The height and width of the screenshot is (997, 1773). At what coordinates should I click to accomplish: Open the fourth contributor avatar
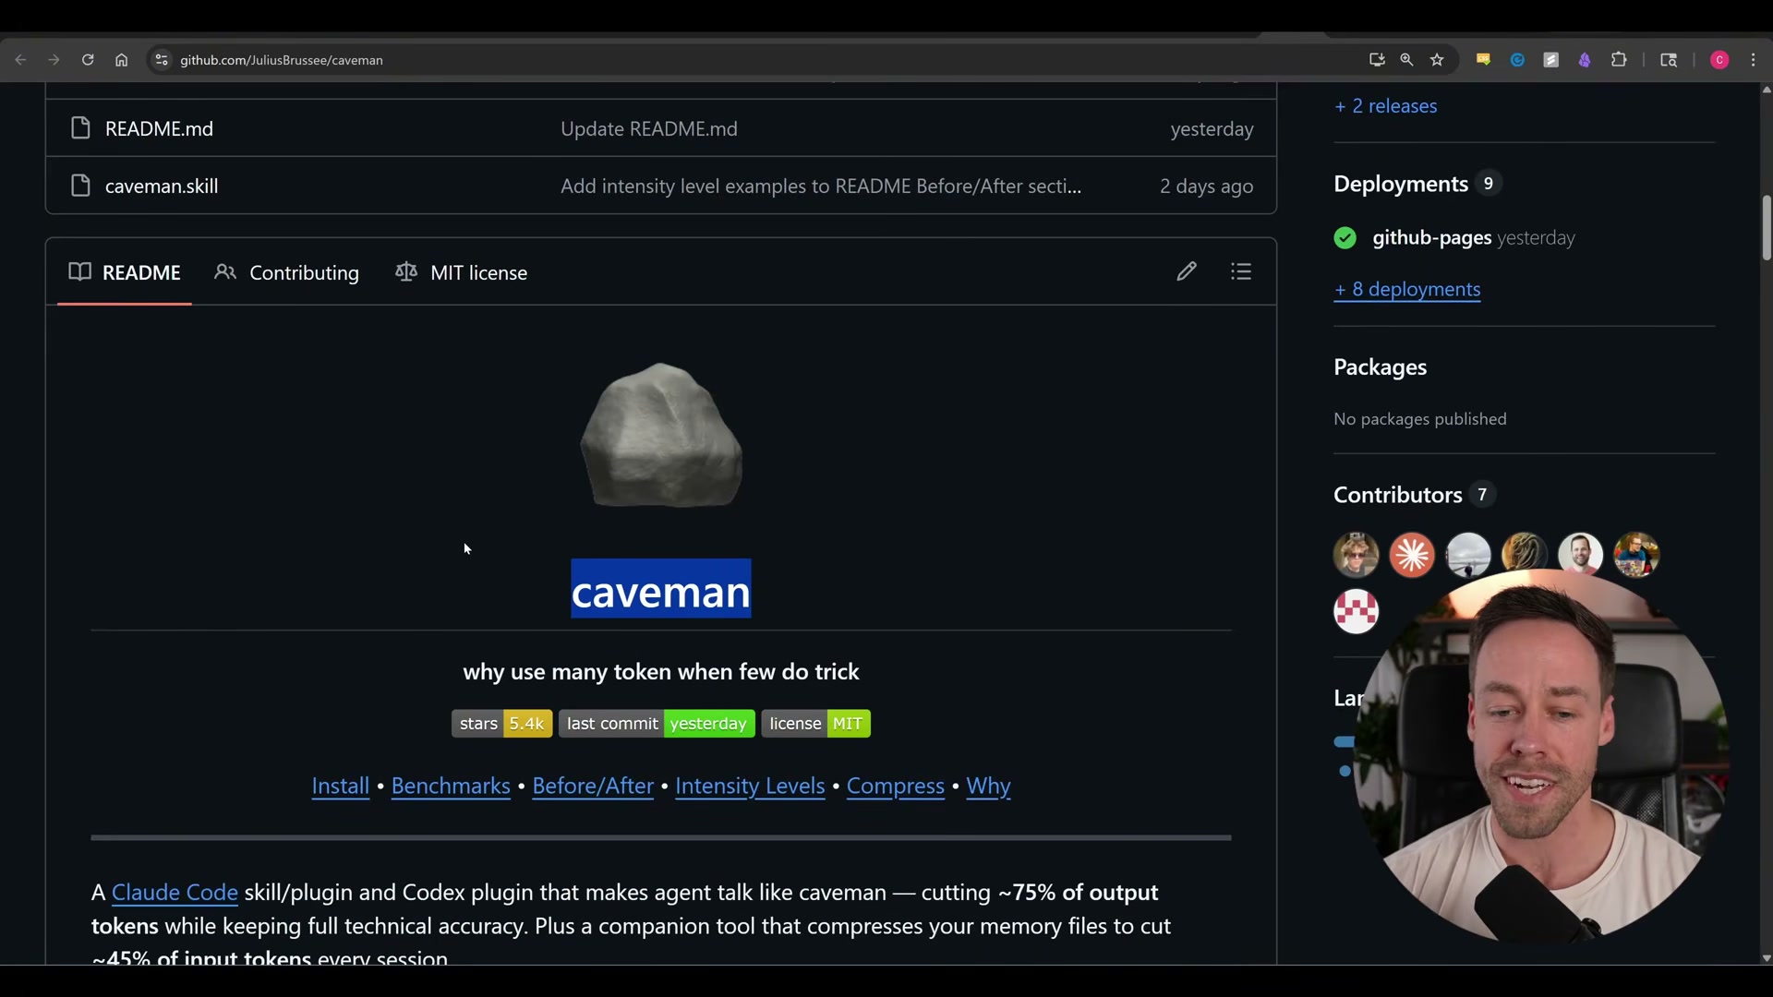point(1524,555)
